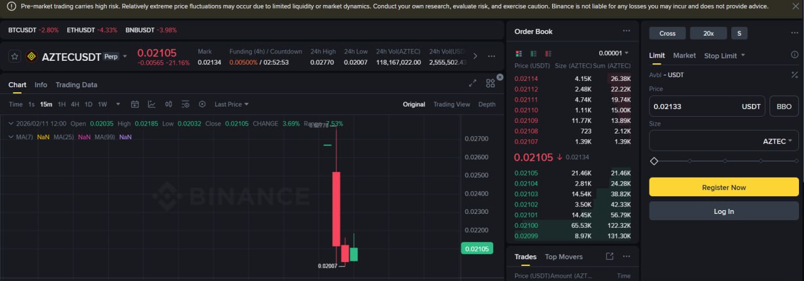
Task: Switch chart view to Trading View
Action: pos(451,104)
